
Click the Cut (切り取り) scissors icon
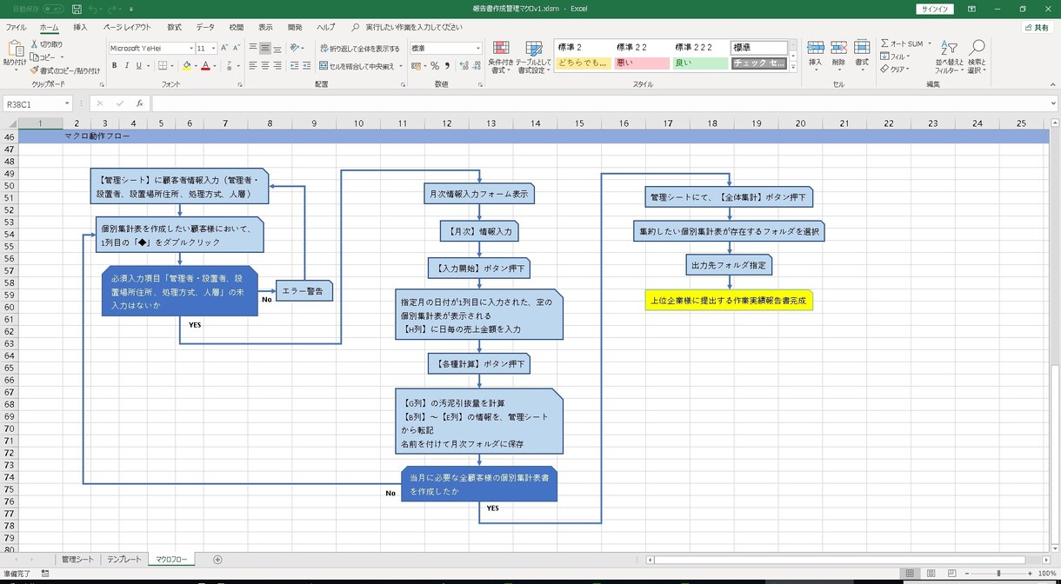(x=35, y=43)
